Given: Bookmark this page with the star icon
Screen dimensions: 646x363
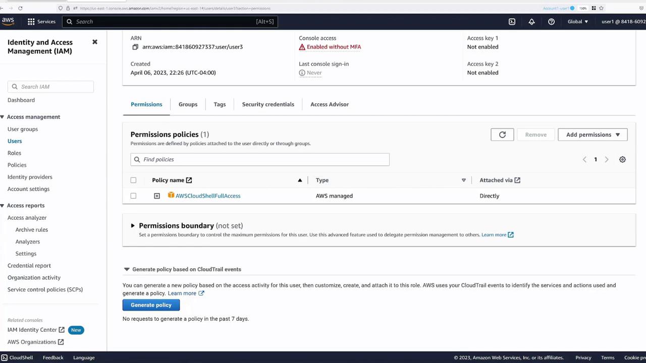Looking at the screenshot, I should [x=602, y=8].
